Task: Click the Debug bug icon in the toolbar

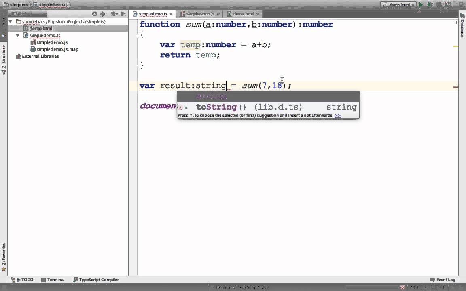Action: [430, 5]
